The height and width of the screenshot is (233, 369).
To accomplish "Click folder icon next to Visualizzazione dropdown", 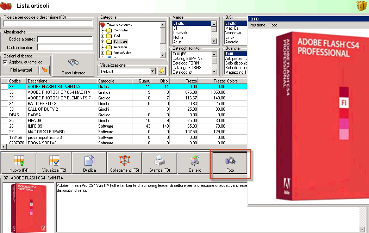I will pos(161,71).
